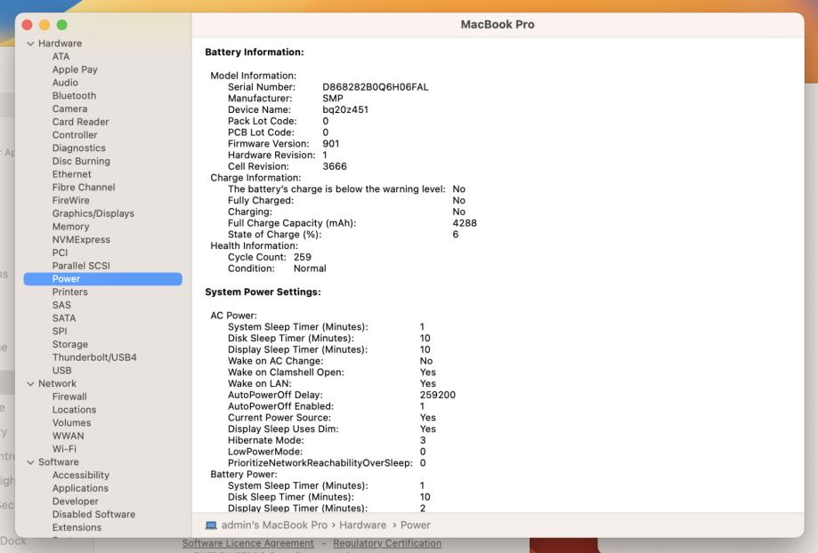
Task: Select Apple Pay in the sidebar
Action: coord(75,69)
